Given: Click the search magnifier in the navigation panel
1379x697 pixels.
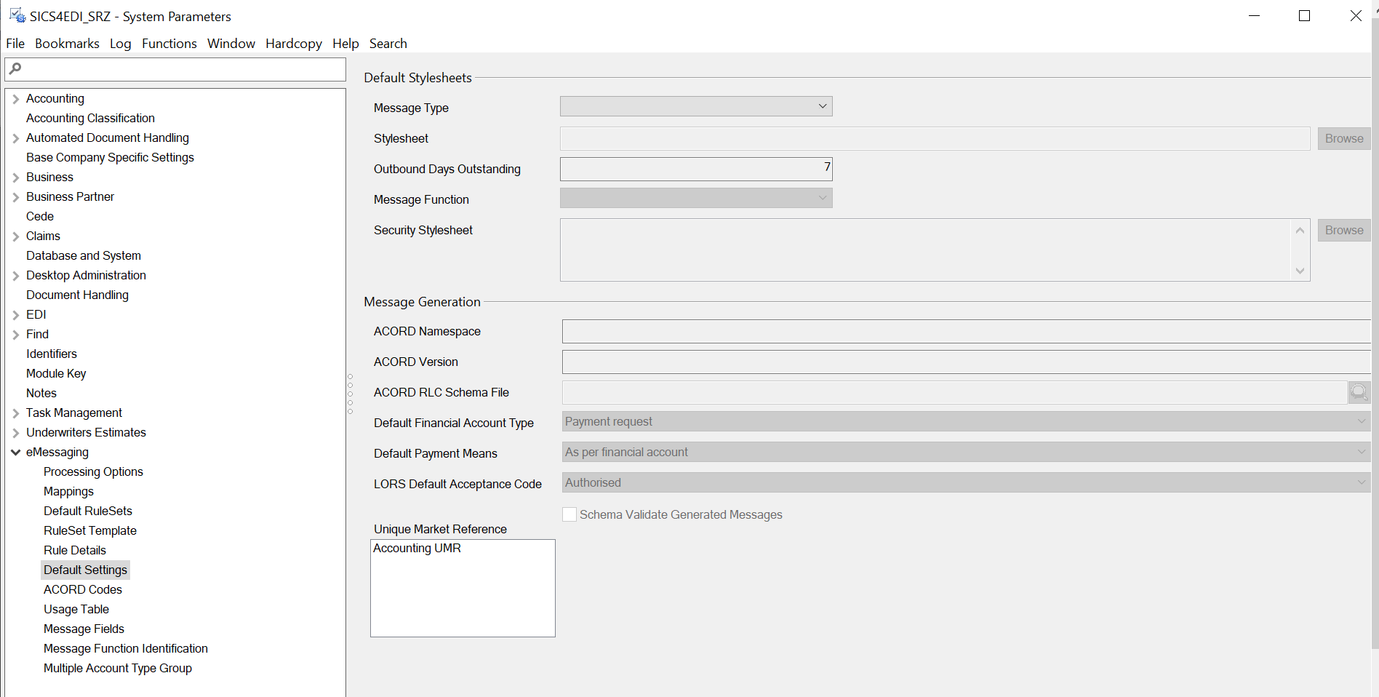Looking at the screenshot, I should pos(15,68).
